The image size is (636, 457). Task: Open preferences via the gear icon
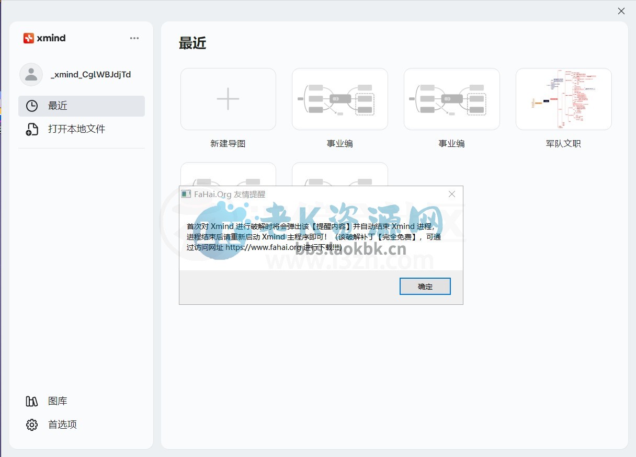[31, 425]
